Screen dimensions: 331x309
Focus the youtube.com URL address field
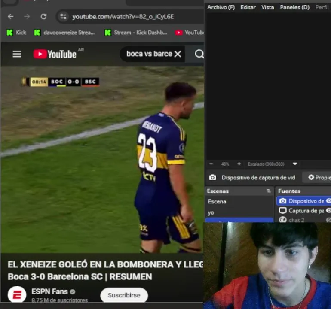123,17
